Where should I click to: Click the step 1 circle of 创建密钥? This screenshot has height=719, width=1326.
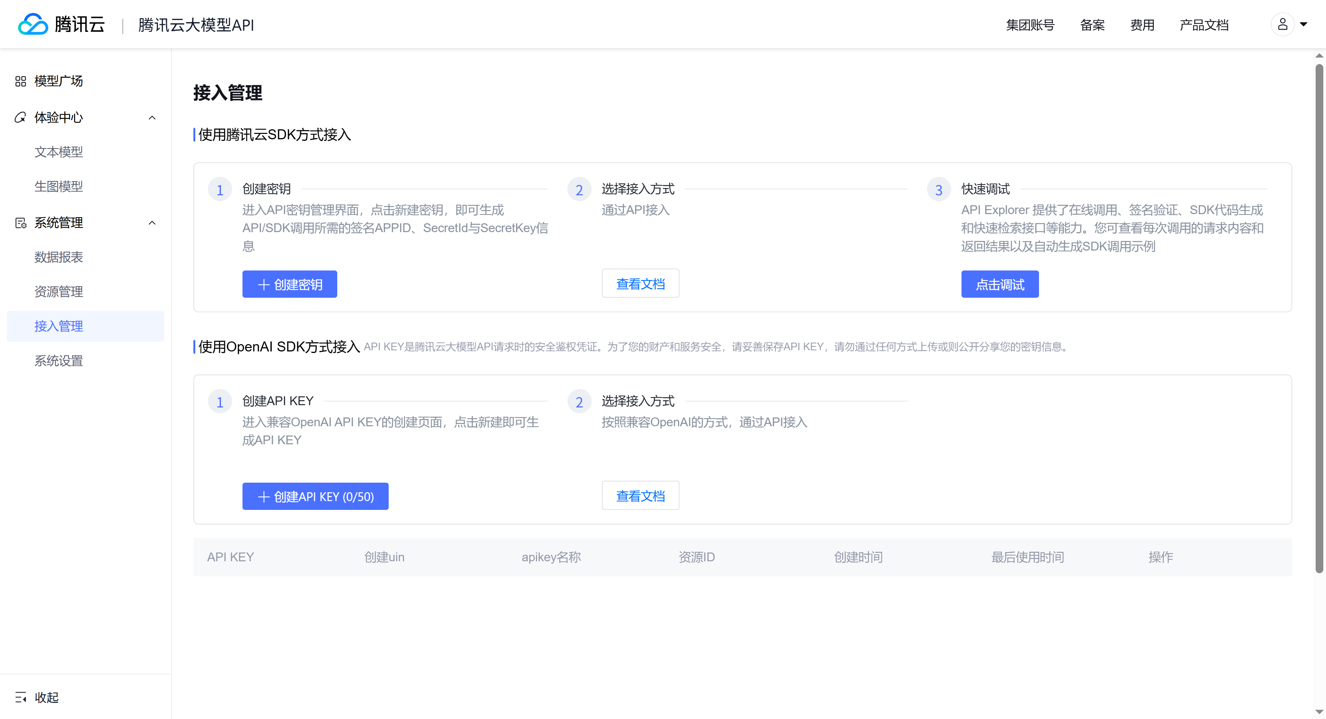(220, 190)
